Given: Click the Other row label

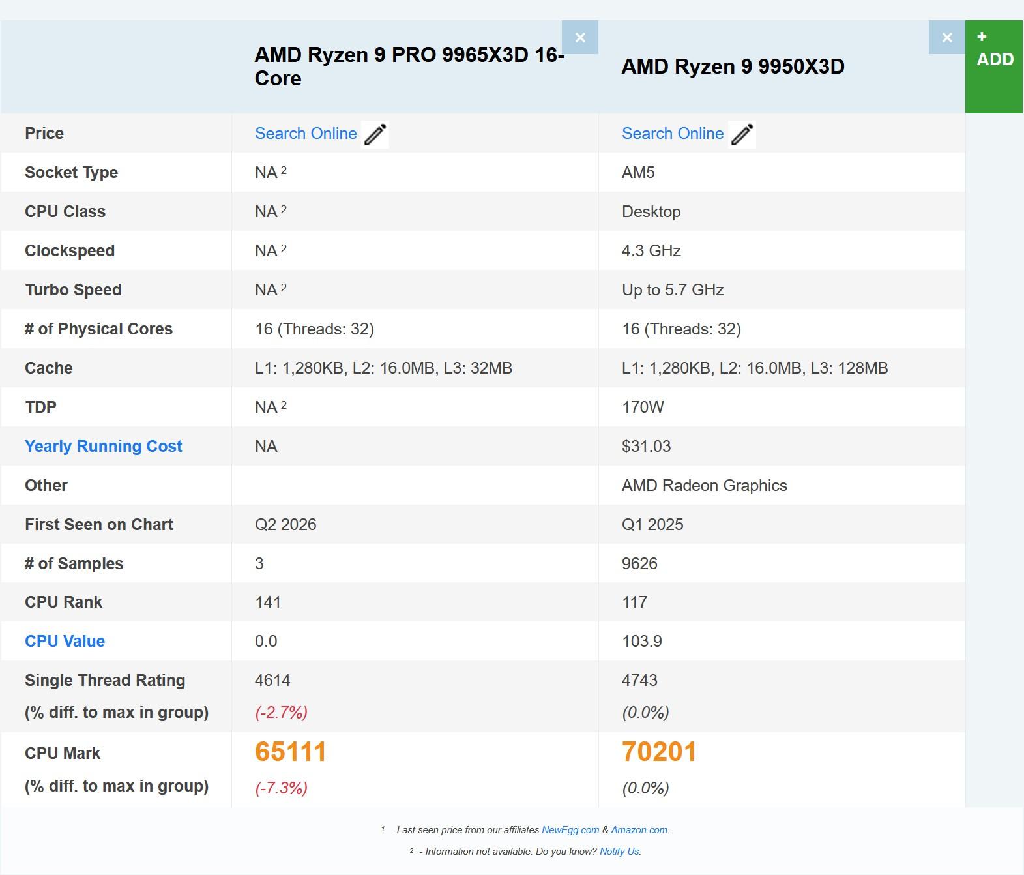Looking at the screenshot, I should pyautogui.click(x=46, y=485).
